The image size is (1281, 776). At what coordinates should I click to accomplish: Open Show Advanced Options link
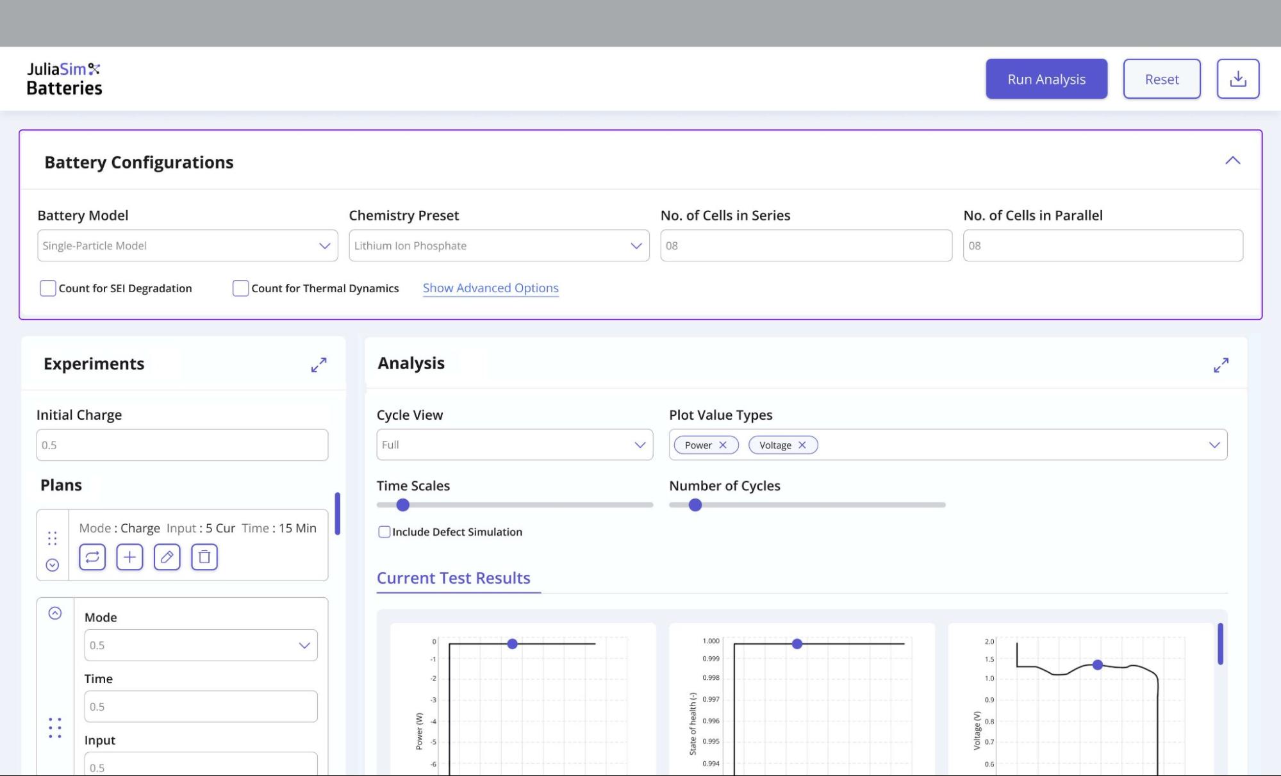click(490, 288)
